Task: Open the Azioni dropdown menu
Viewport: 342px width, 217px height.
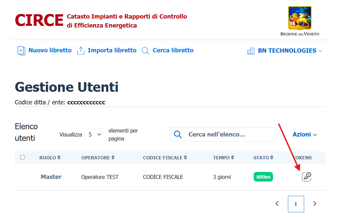Action: (305, 135)
